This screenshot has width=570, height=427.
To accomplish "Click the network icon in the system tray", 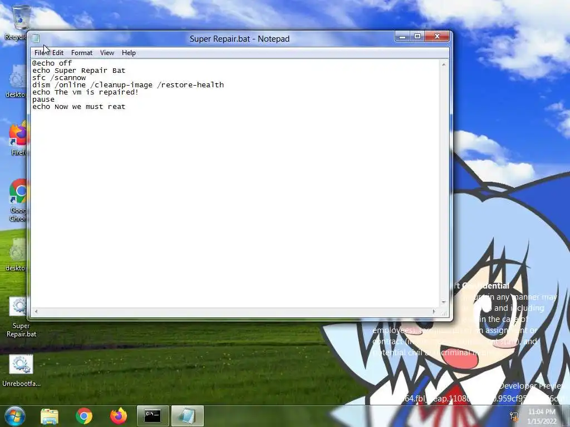I will [514, 416].
